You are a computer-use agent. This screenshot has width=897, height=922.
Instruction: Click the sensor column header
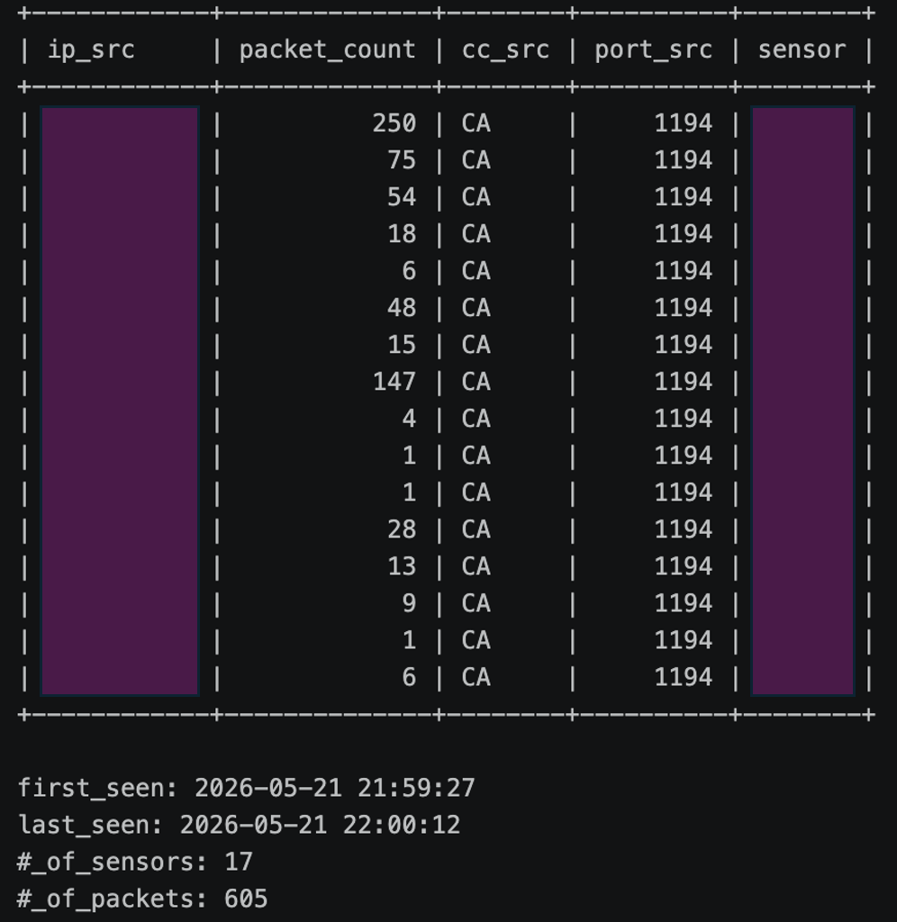pos(802,50)
